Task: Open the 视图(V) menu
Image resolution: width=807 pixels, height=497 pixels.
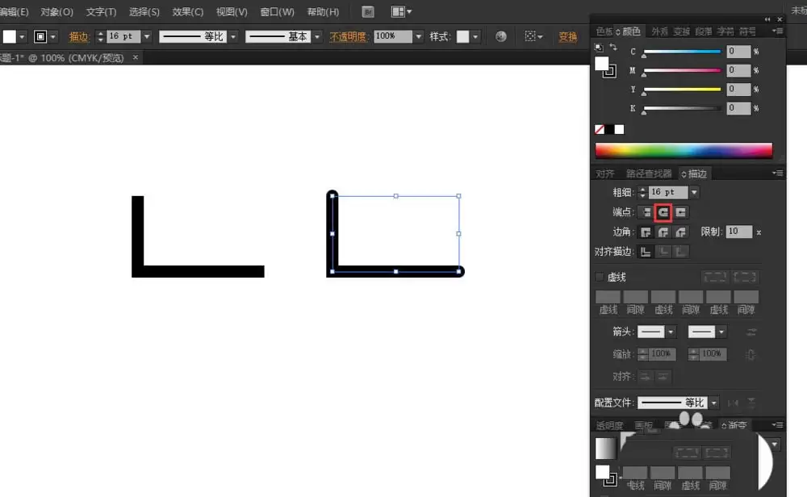Action: pyautogui.click(x=232, y=12)
